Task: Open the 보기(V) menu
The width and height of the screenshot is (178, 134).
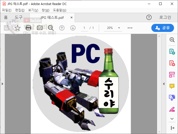Action: [x=33, y=10]
